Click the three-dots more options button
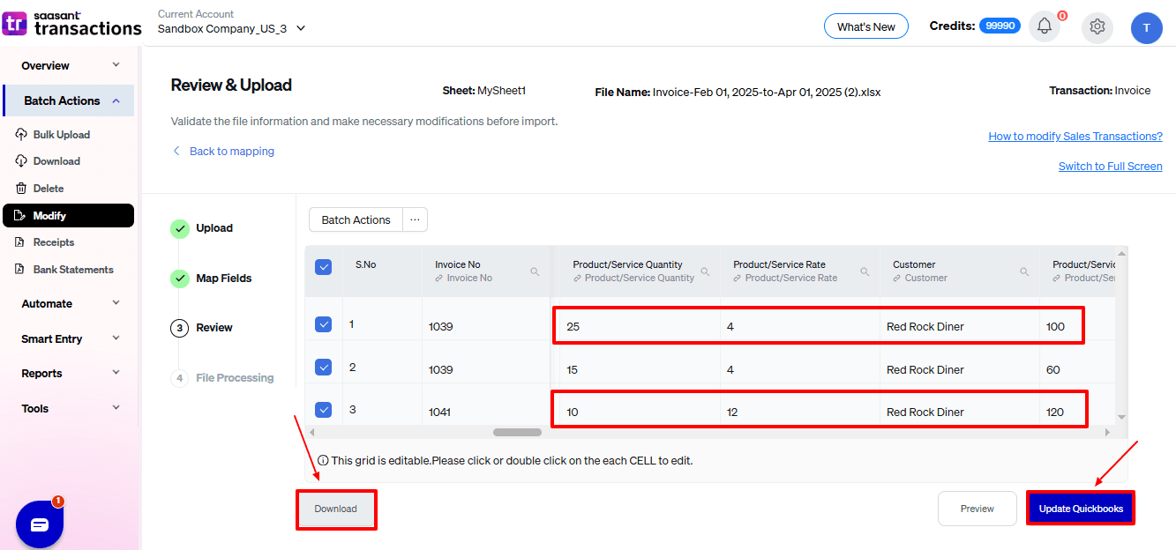 coord(415,219)
